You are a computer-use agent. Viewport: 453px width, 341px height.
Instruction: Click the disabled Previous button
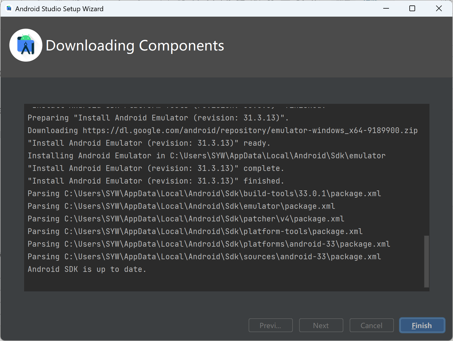tap(270, 325)
